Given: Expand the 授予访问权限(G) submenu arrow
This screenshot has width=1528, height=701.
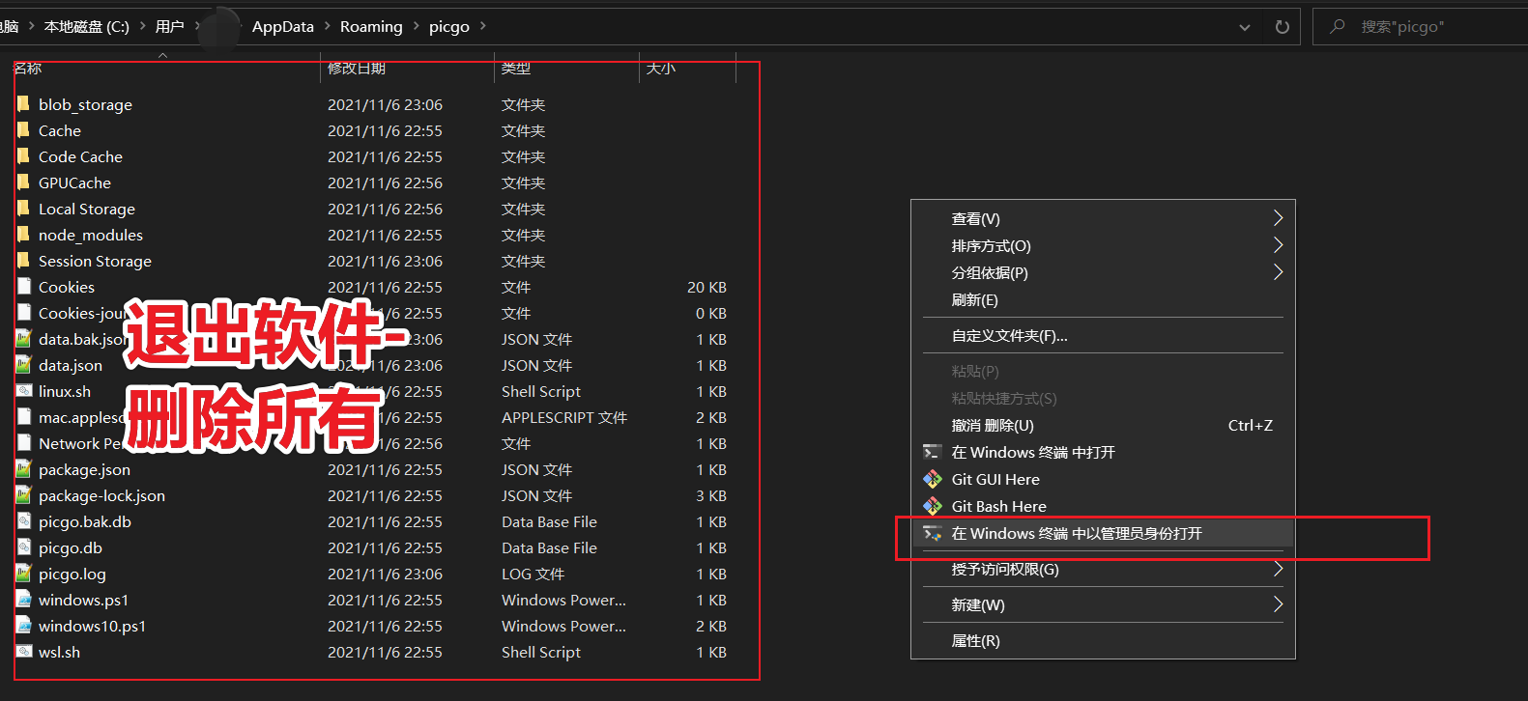Looking at the screenshot, I should (x=1278, y=569).
